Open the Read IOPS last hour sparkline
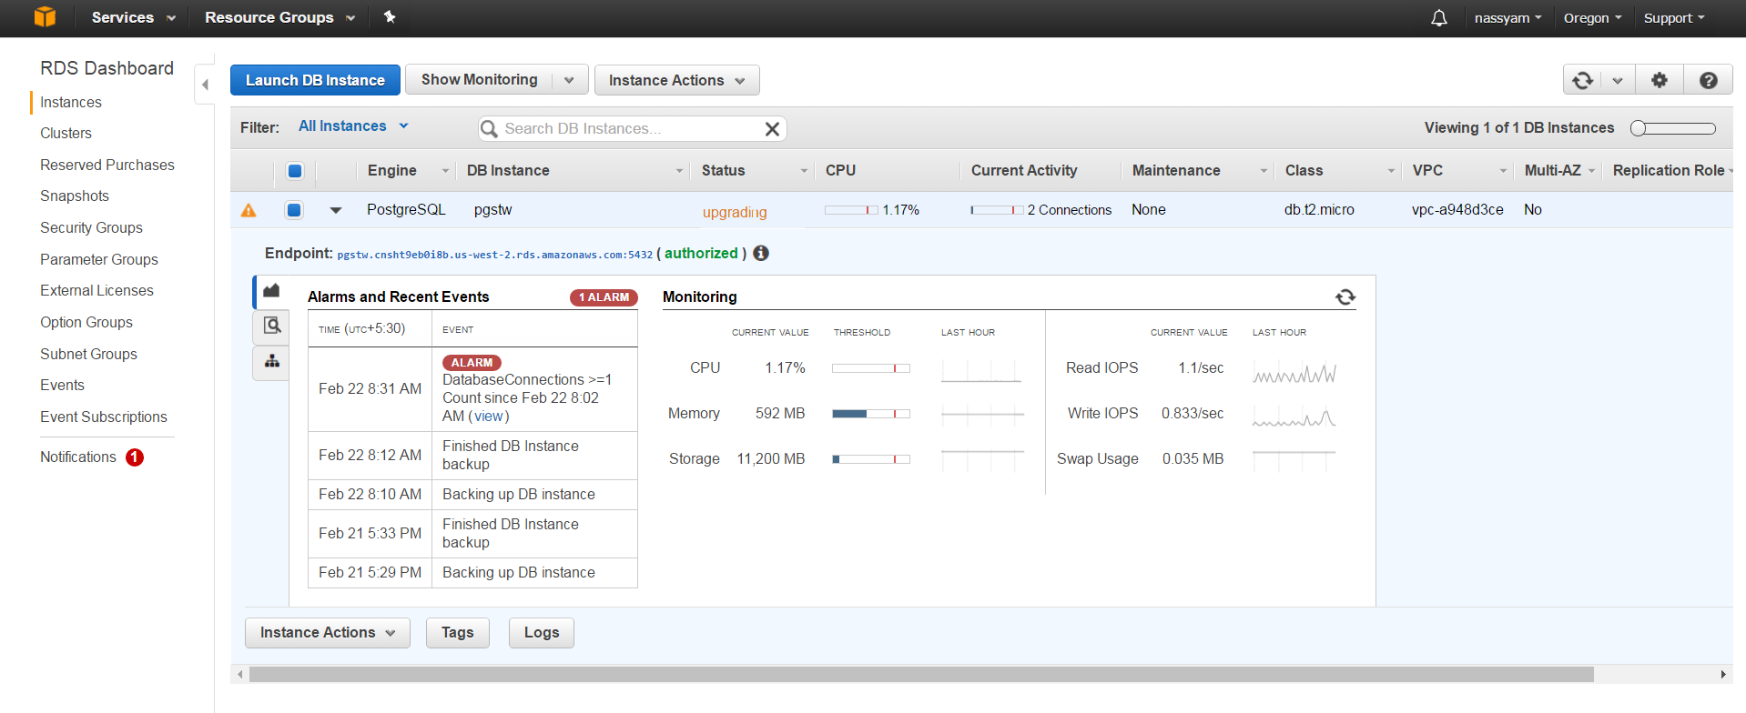This screenshot has width=1746, height=713. coord(1294,373)
